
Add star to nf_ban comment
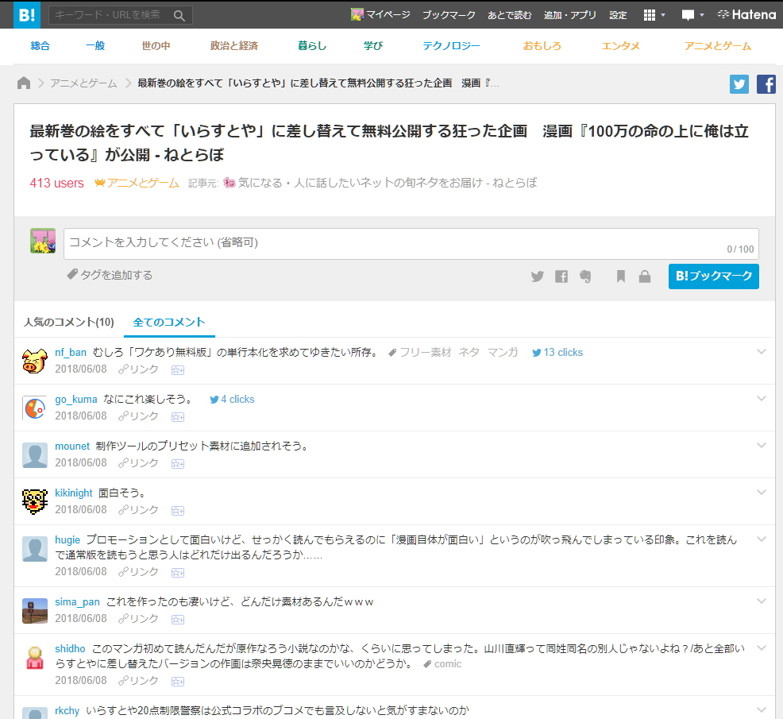click(x=178, y=370)
